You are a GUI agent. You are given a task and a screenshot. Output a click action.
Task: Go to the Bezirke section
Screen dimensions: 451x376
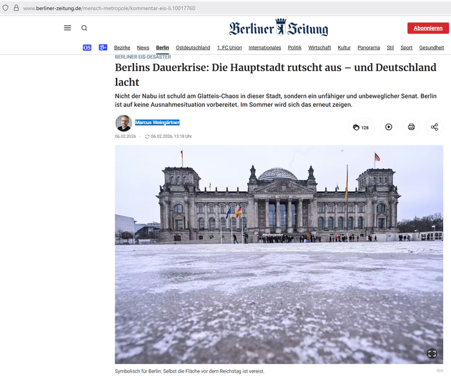tap(122, 48)
